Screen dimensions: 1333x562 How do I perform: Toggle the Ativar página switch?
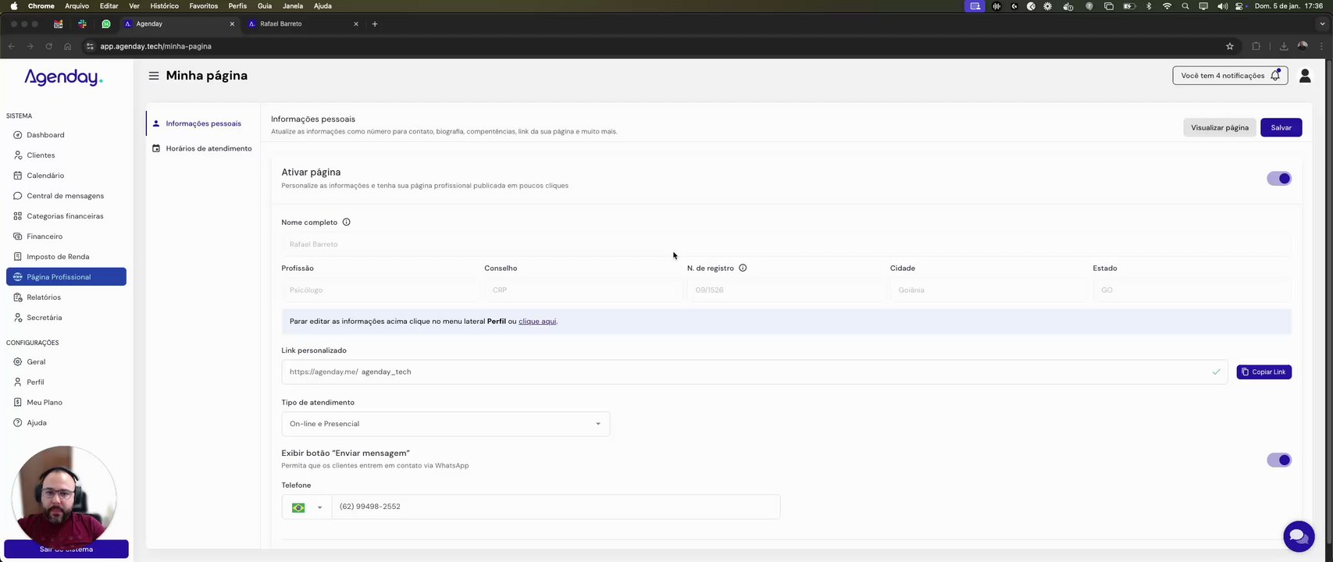click(x=1279, y=179)
